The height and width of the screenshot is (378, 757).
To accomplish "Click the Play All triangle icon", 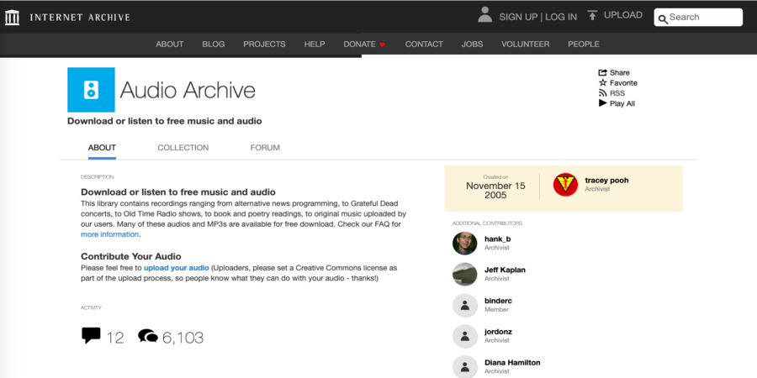I will 602,103.
